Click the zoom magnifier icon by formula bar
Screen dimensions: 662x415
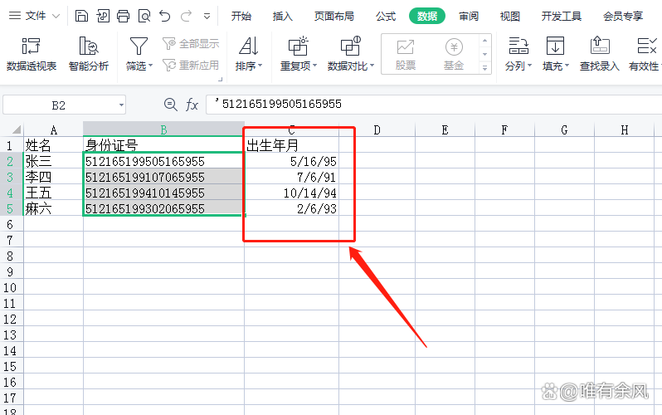171,105
